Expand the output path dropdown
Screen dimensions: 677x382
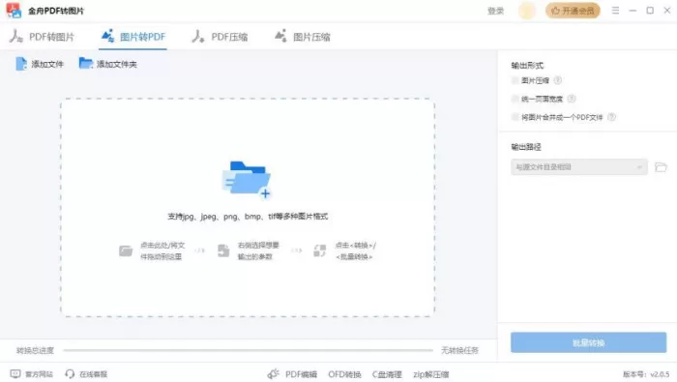579,167
